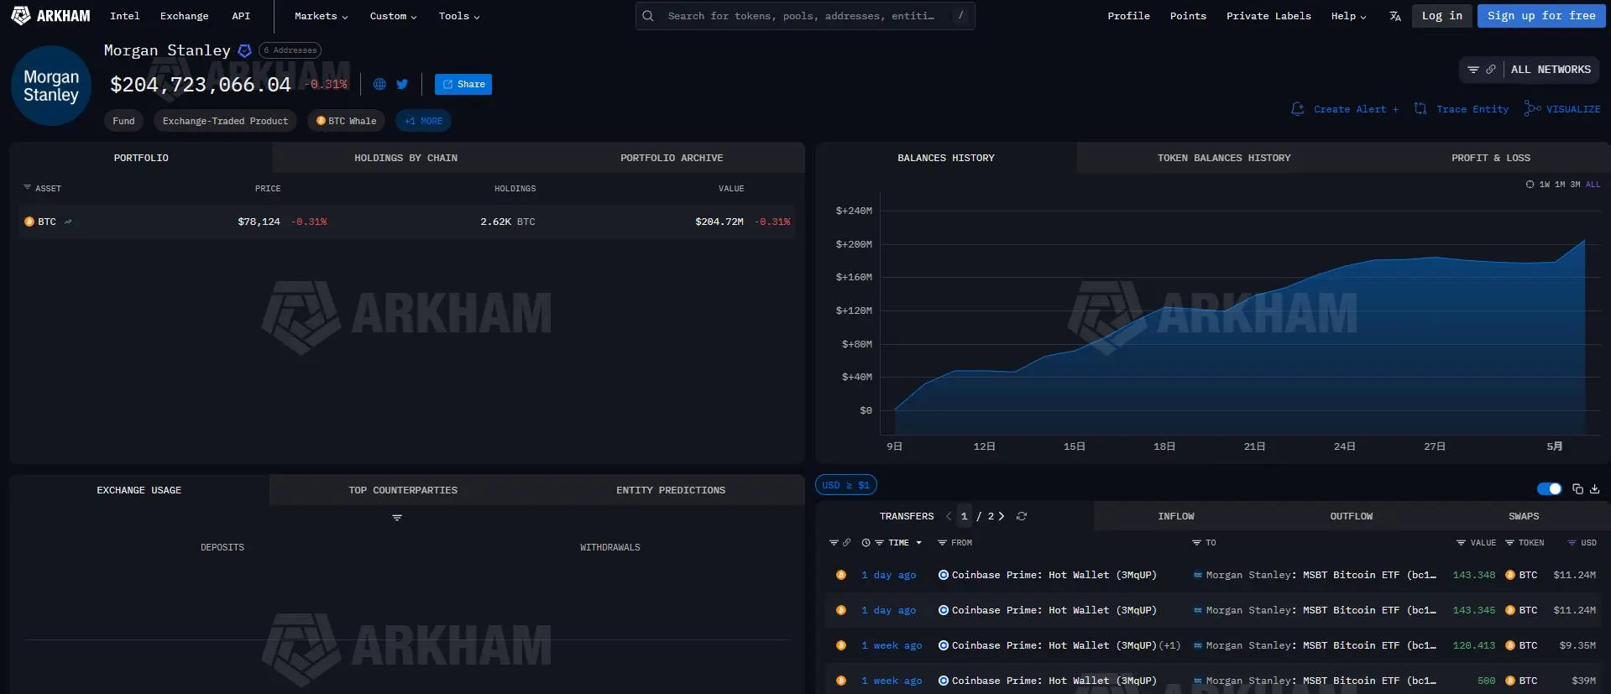1611x694 pixels.
Task: Click the Exchange Usage filter icon
Action: coord(397,518)
